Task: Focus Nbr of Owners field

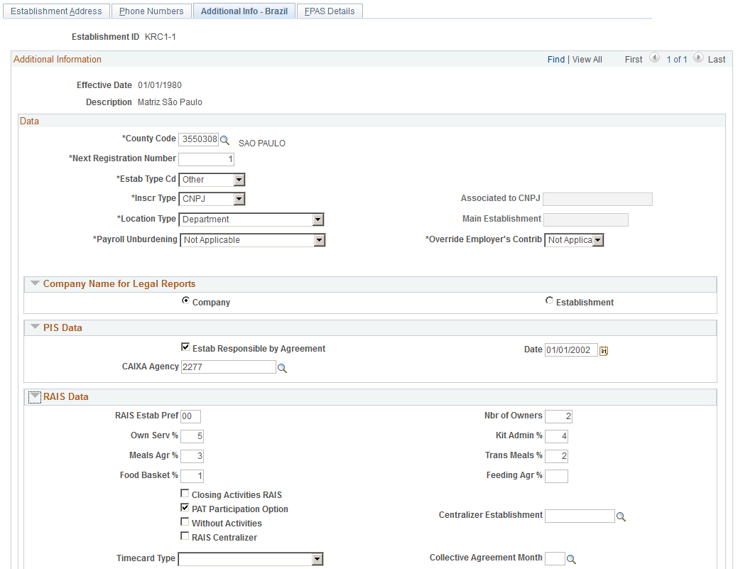Action: pyautogui.click(x=559, y=416)
